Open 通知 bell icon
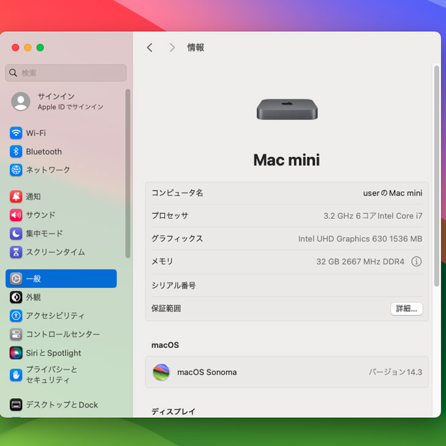The image size is (446, 446). [x=16, y=196]
